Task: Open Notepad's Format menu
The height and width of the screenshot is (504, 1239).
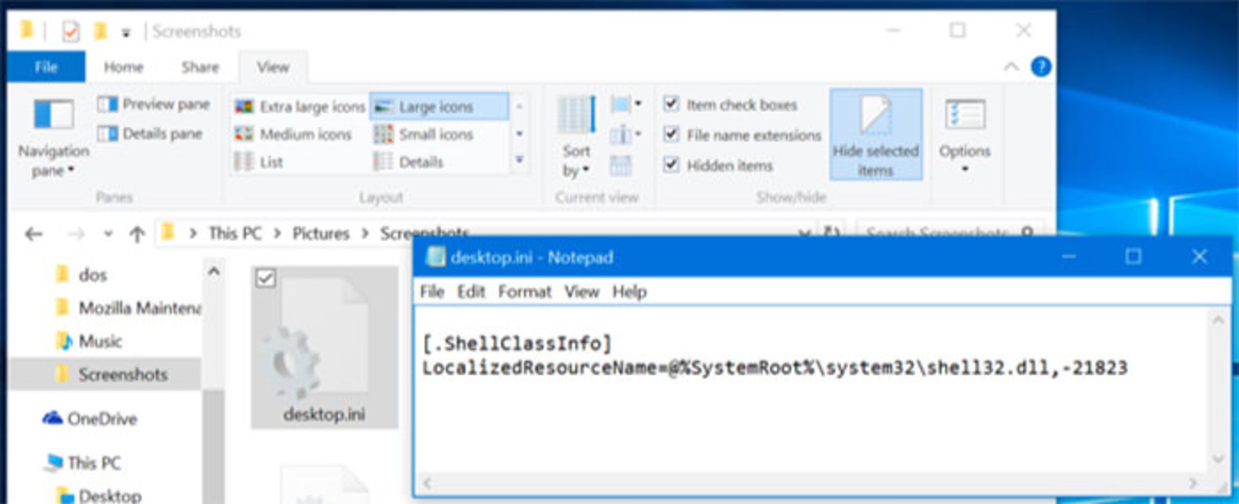Action: [x=524, y=292]
